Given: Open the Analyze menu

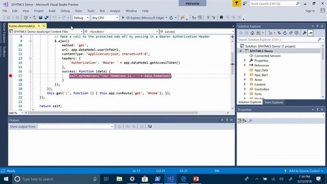Looking at the screenshot, I should coord(115,11).
